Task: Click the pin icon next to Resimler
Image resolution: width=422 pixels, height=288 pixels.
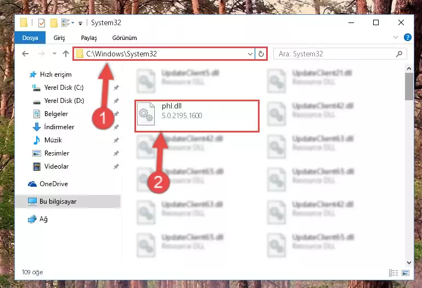Action: point(116,153)
